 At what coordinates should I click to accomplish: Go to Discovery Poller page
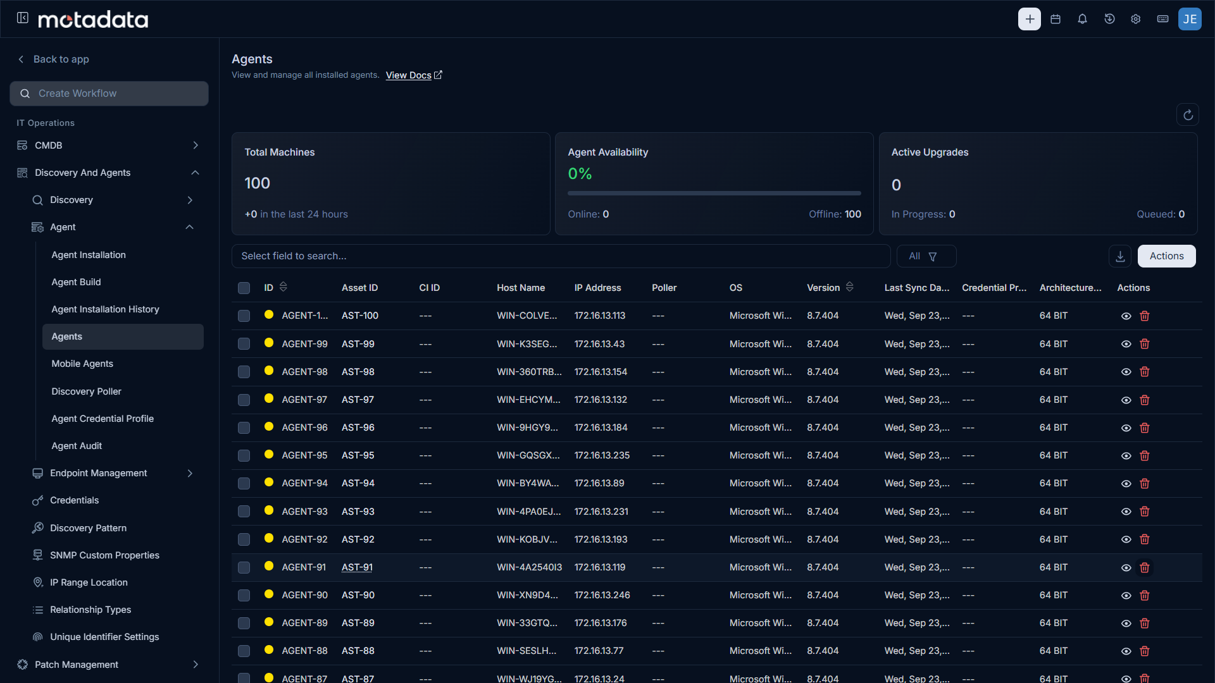click(x=86, y=391)
